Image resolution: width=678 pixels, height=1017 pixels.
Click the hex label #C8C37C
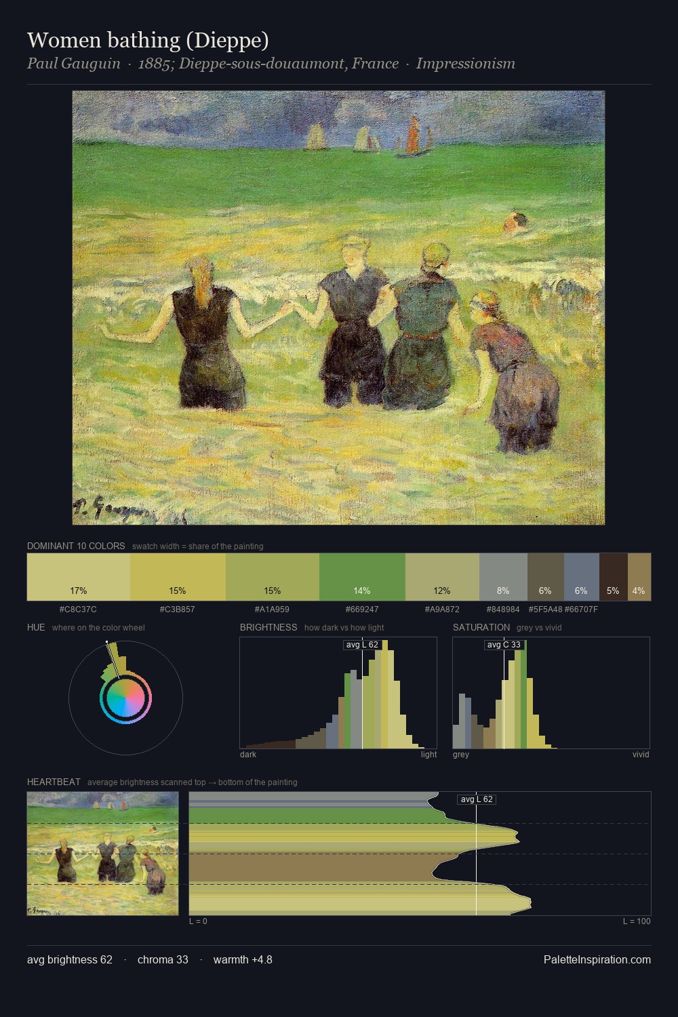[x=78, y=610]
